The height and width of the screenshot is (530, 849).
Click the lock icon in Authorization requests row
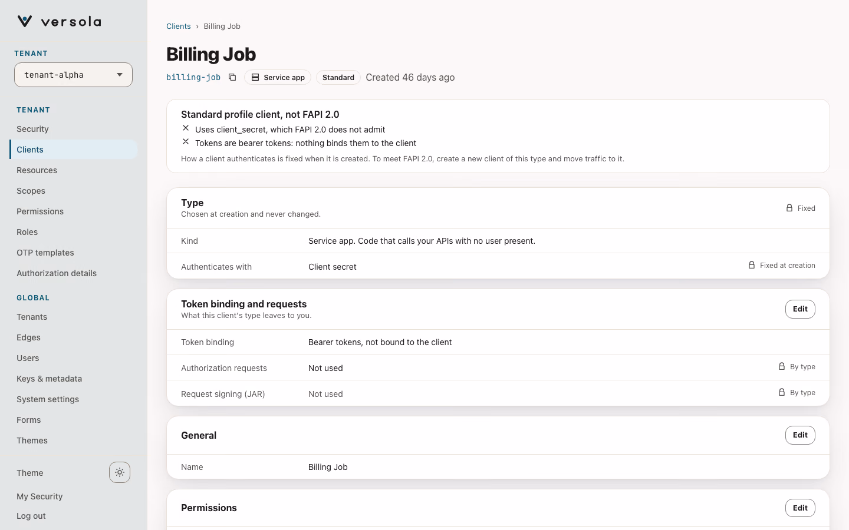[x=782, y=366]
